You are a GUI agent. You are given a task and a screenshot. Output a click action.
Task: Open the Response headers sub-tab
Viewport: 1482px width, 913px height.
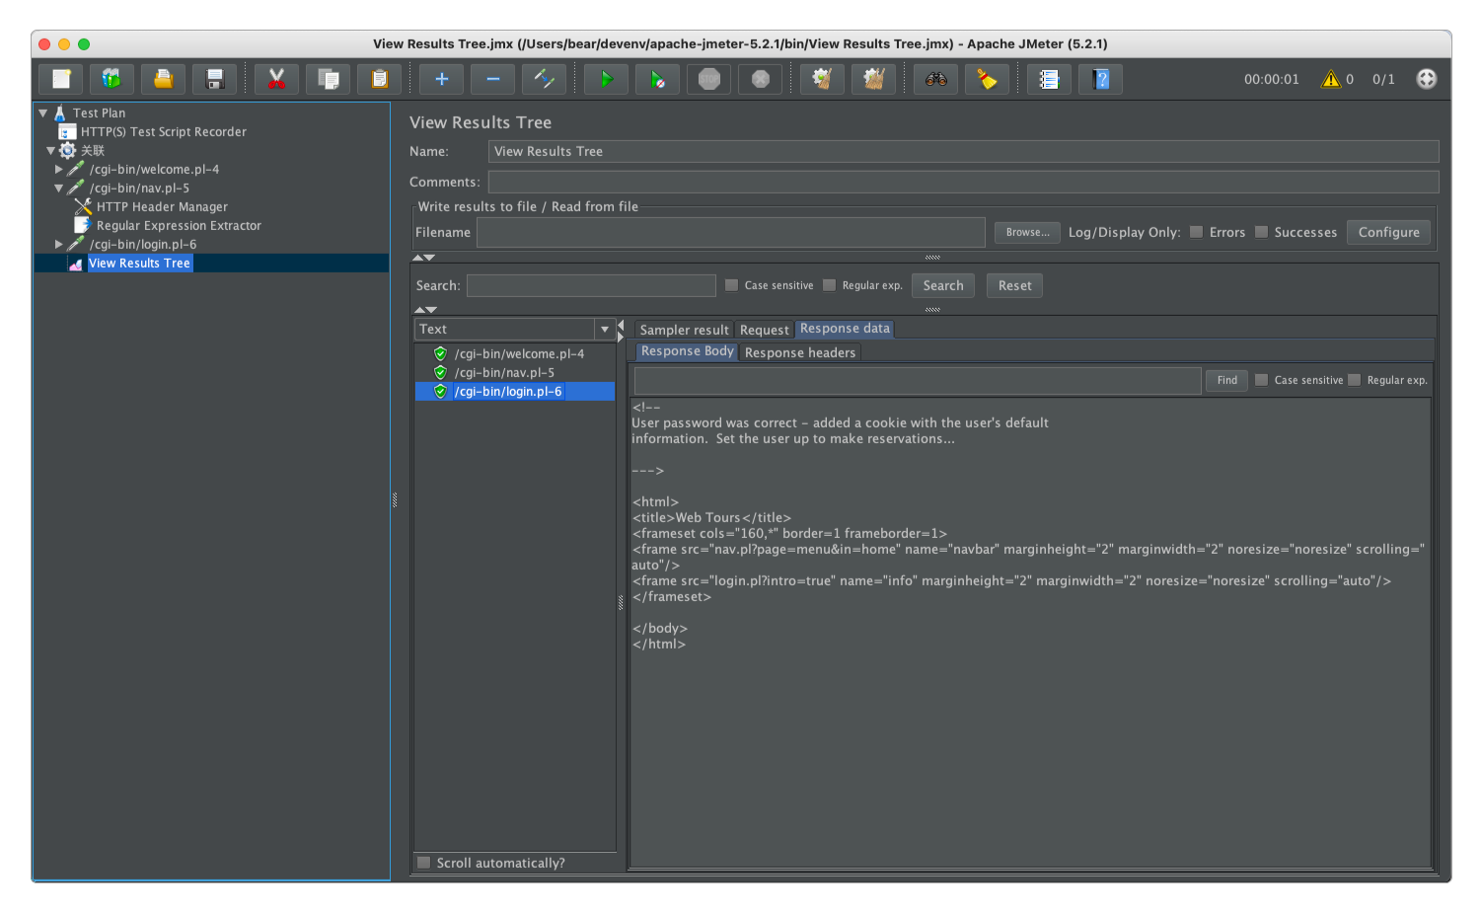tap(800, 352)
